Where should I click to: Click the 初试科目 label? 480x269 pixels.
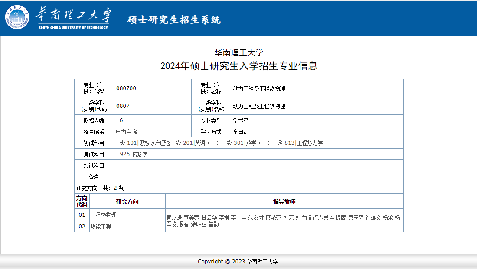tap(94, 143)
